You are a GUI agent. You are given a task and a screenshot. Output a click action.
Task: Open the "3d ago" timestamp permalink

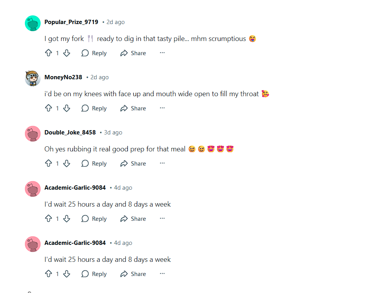click(113, 133)
